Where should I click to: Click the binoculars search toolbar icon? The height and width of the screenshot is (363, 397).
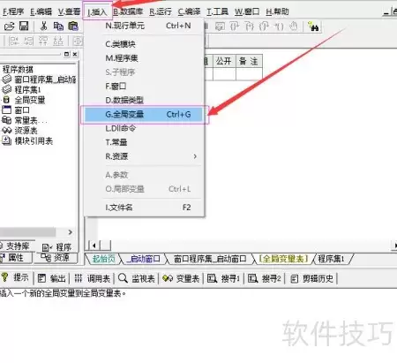coord(313,26)
